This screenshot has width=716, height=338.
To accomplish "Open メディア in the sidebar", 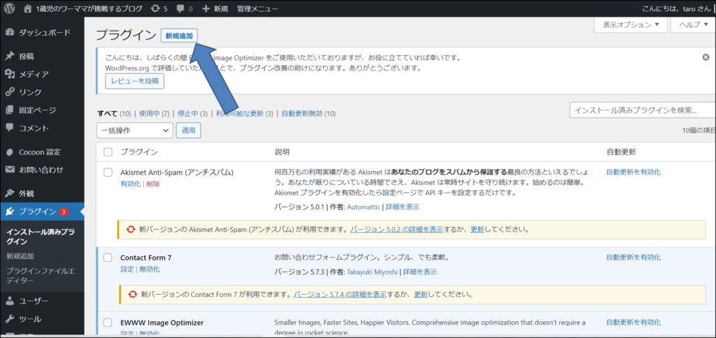I will click(x=34, y=74).
